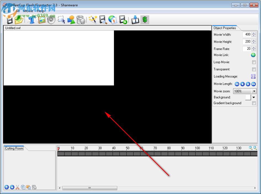The height and width of the screenshot is (194, 261).
Task: Click the Movie Height value field
Action: (247, 41)
